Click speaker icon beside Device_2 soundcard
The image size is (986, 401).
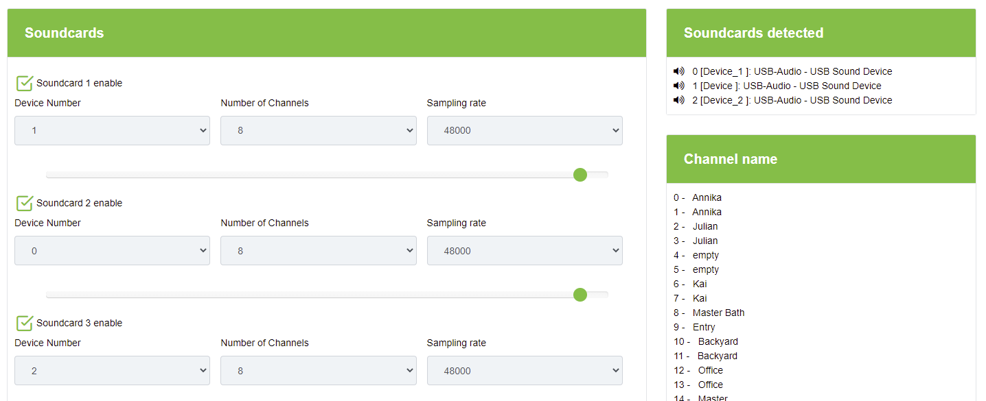tap(679, 100)
